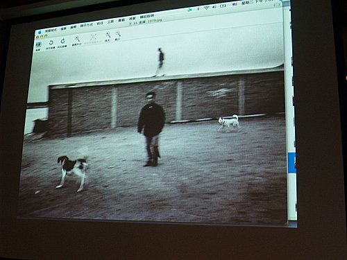Open the Apple menu
The width and height of the screenshot is (347, 260).
click(x=40, y=32)
